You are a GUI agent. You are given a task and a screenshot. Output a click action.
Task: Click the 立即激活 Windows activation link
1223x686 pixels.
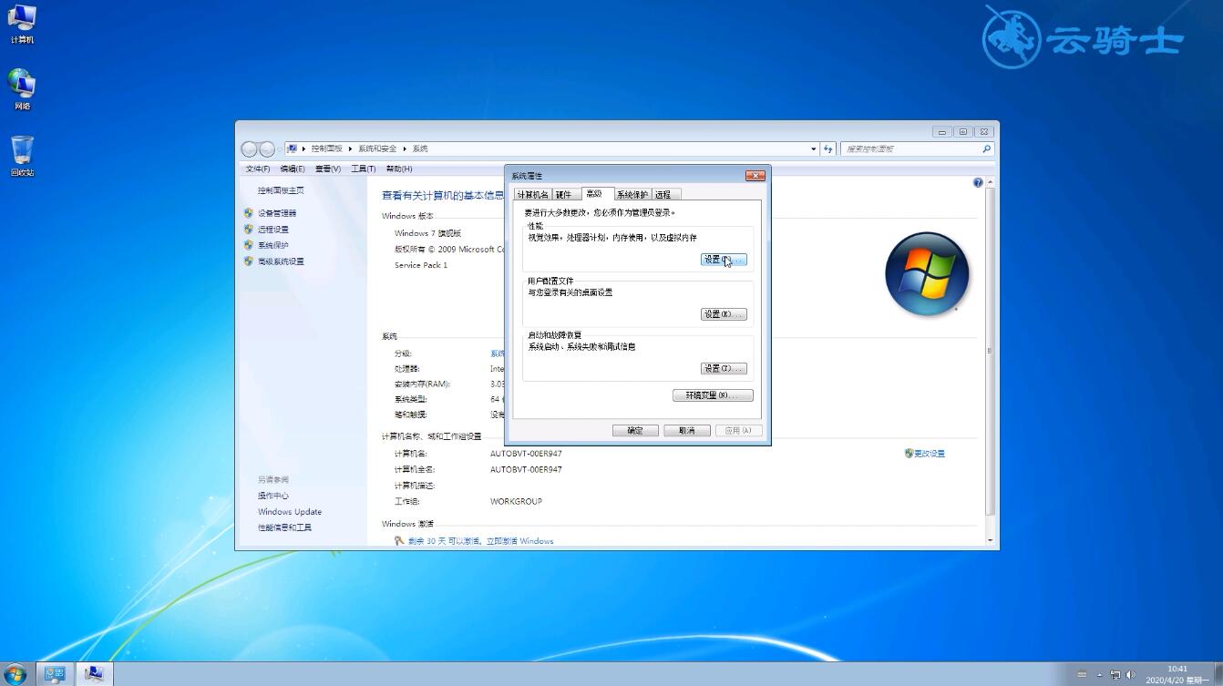pyautogui.click(x=519, y=541)
